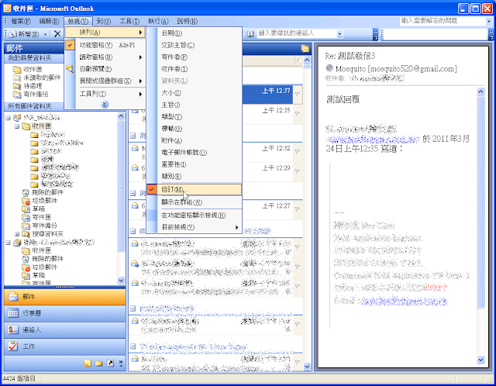Toggle 自動預覽 in view menu
Screen dimensions: 496x386
pyautogui.click(x=105, y=69)
